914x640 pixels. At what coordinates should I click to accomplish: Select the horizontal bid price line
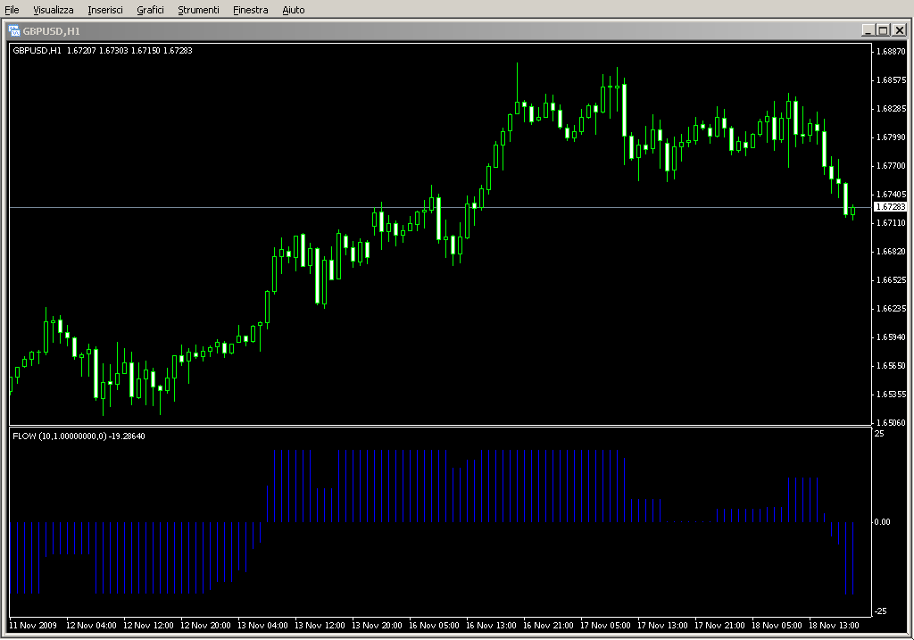[x=268, y=207]
